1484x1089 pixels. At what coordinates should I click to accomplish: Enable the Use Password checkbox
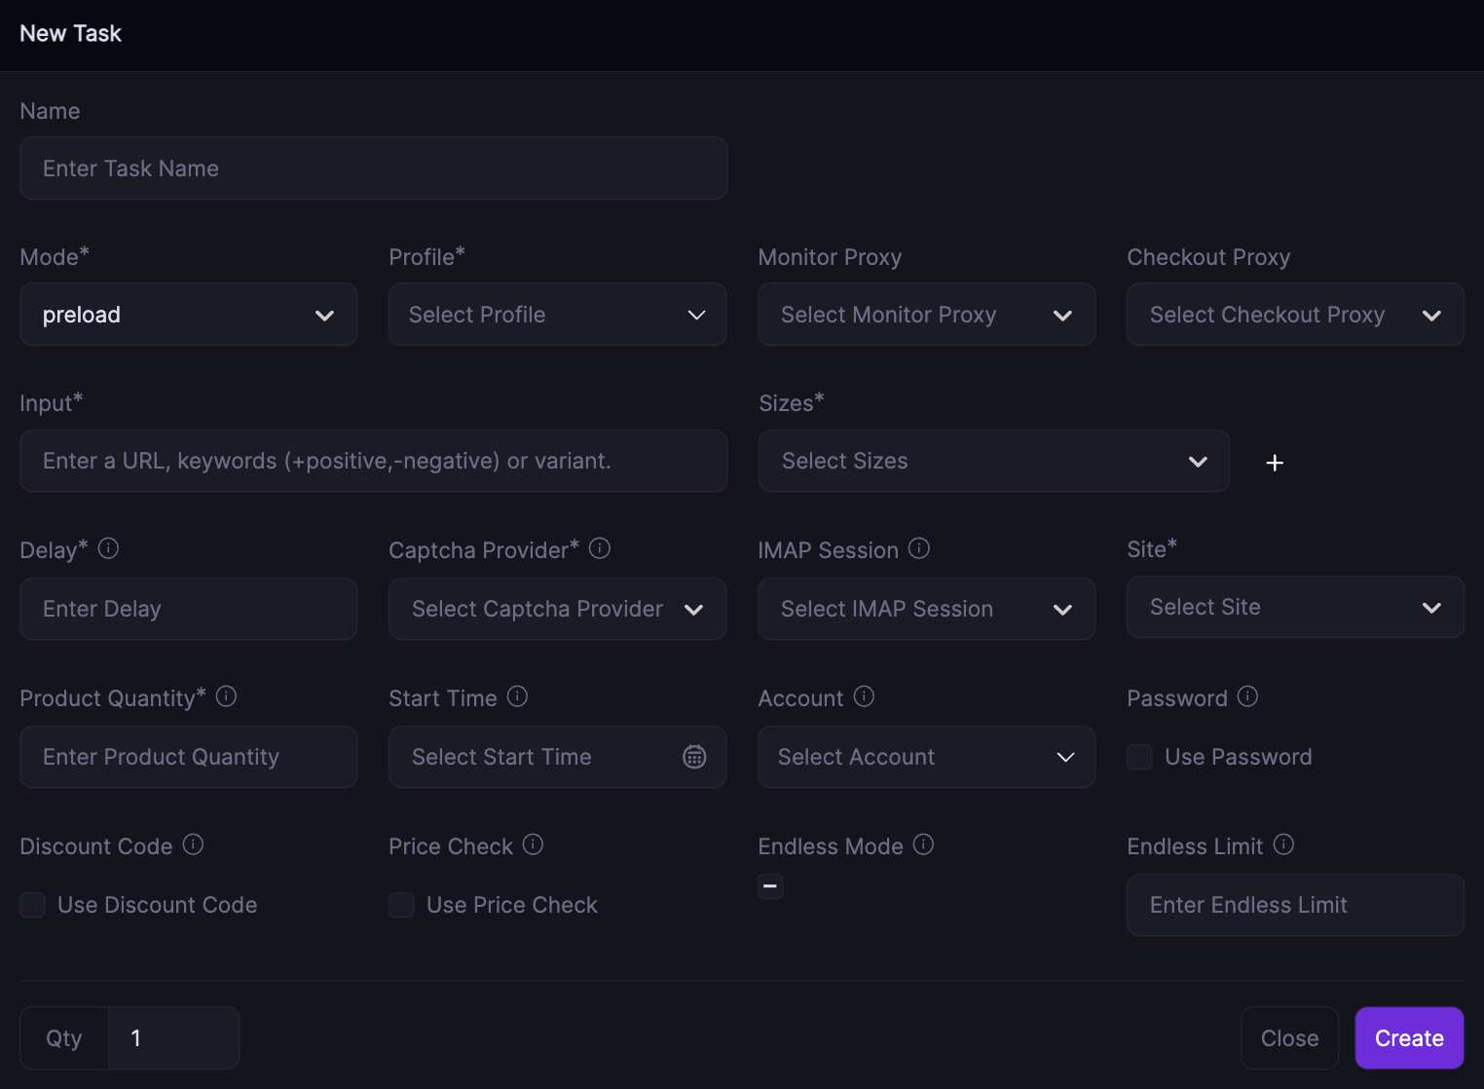click(x=1139, y=757)
